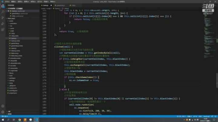The width and height of the screenshot is (218, 122).
Task: Click the JavaScript language mode in status bar
Action: pyautogui.click(x=206, y=117)
